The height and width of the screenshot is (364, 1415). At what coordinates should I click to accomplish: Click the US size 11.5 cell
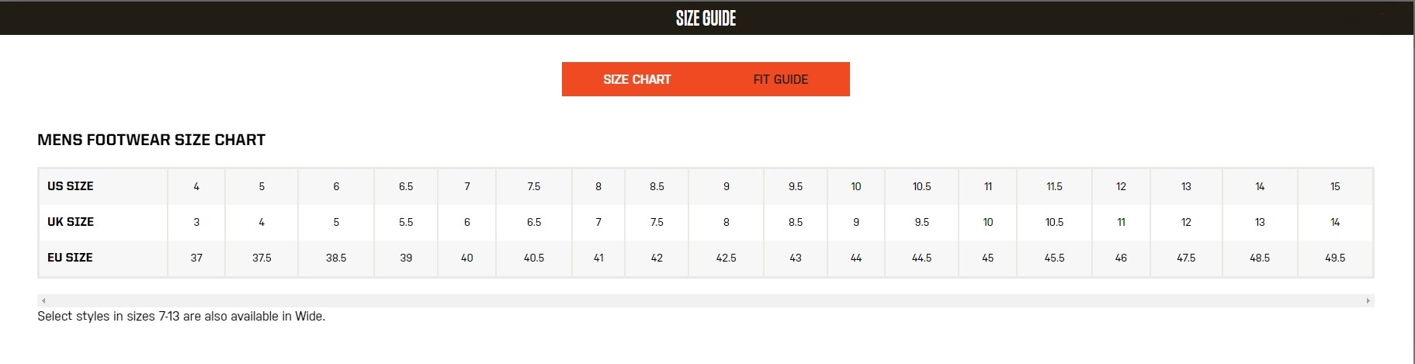point(1054,186)
